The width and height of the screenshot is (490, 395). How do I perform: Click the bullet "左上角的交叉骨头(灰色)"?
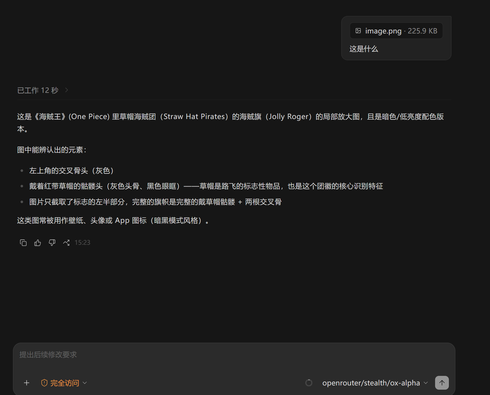pos(72,171)
